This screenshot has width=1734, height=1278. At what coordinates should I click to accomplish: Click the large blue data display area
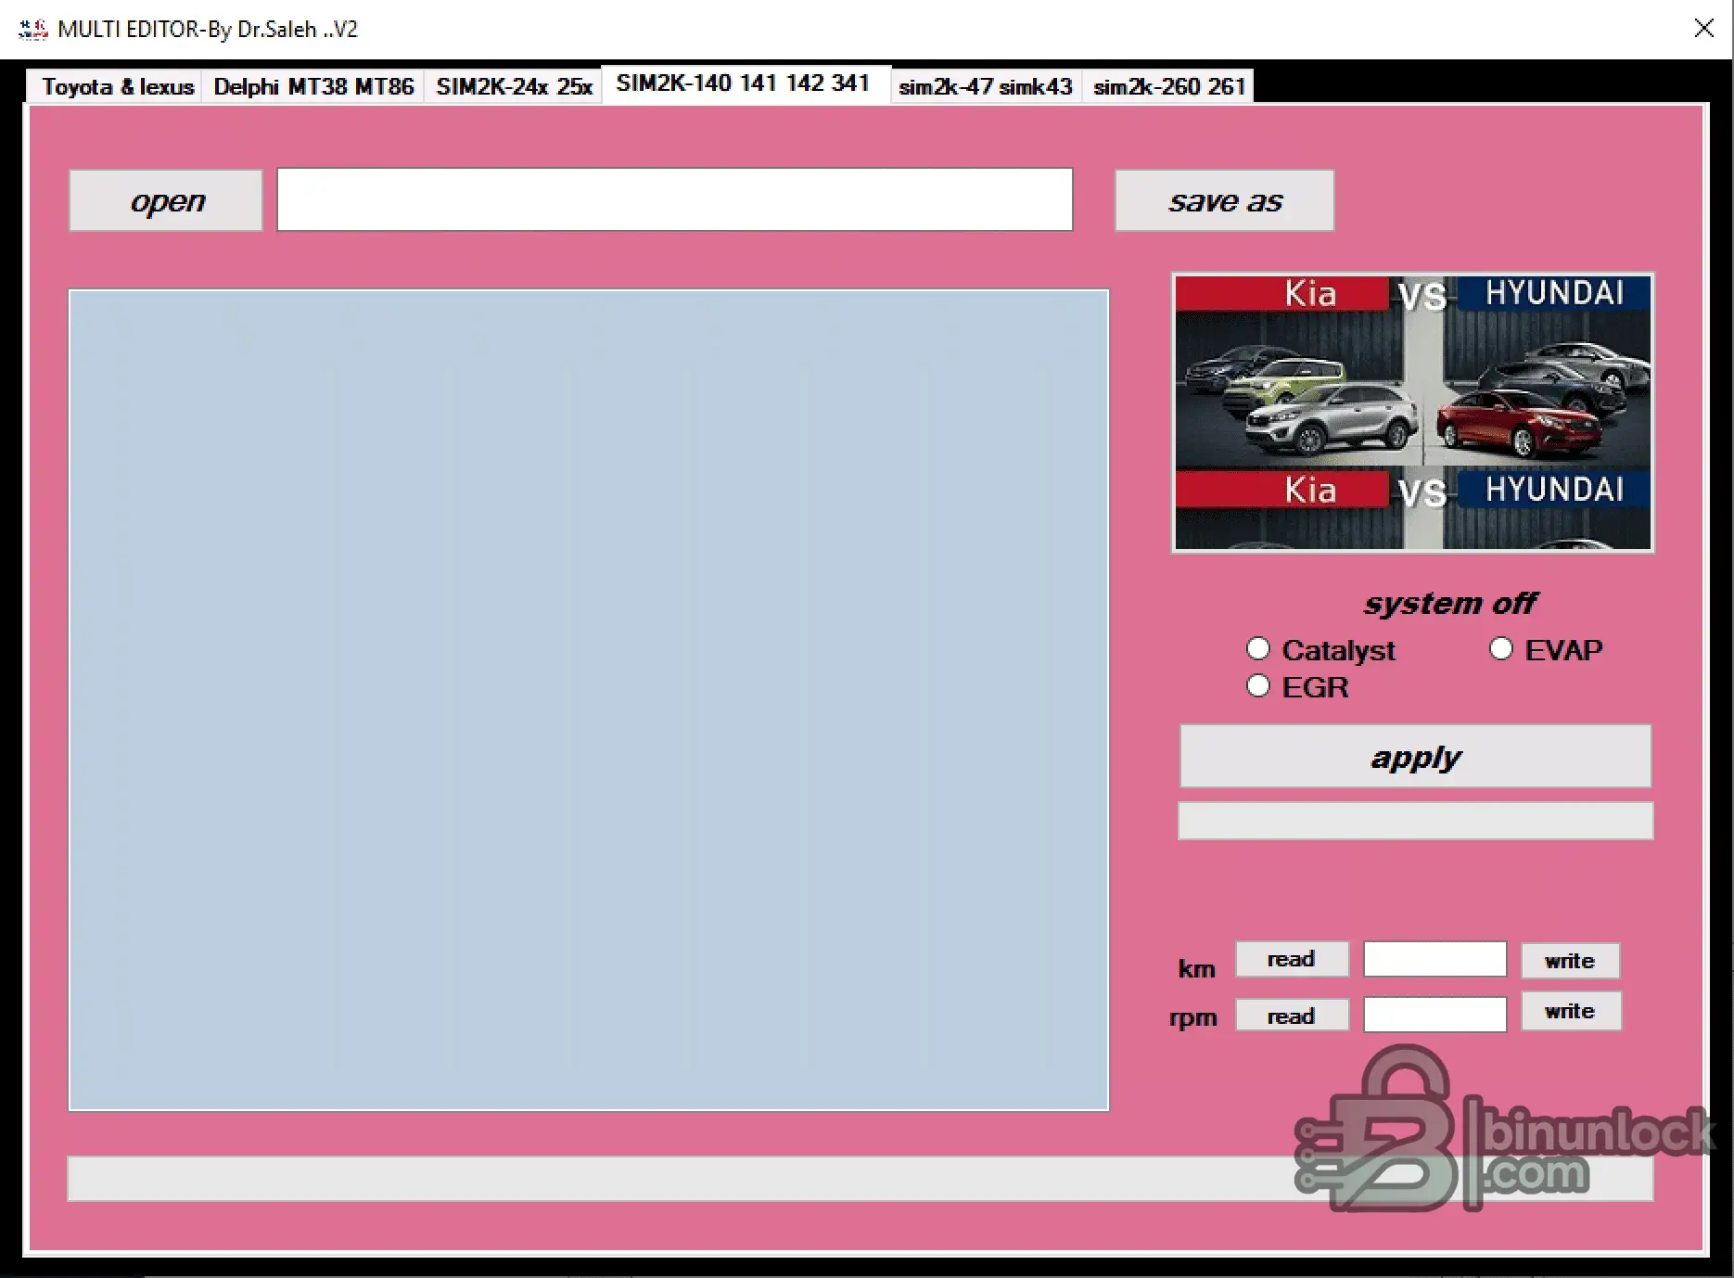point(589,700)
